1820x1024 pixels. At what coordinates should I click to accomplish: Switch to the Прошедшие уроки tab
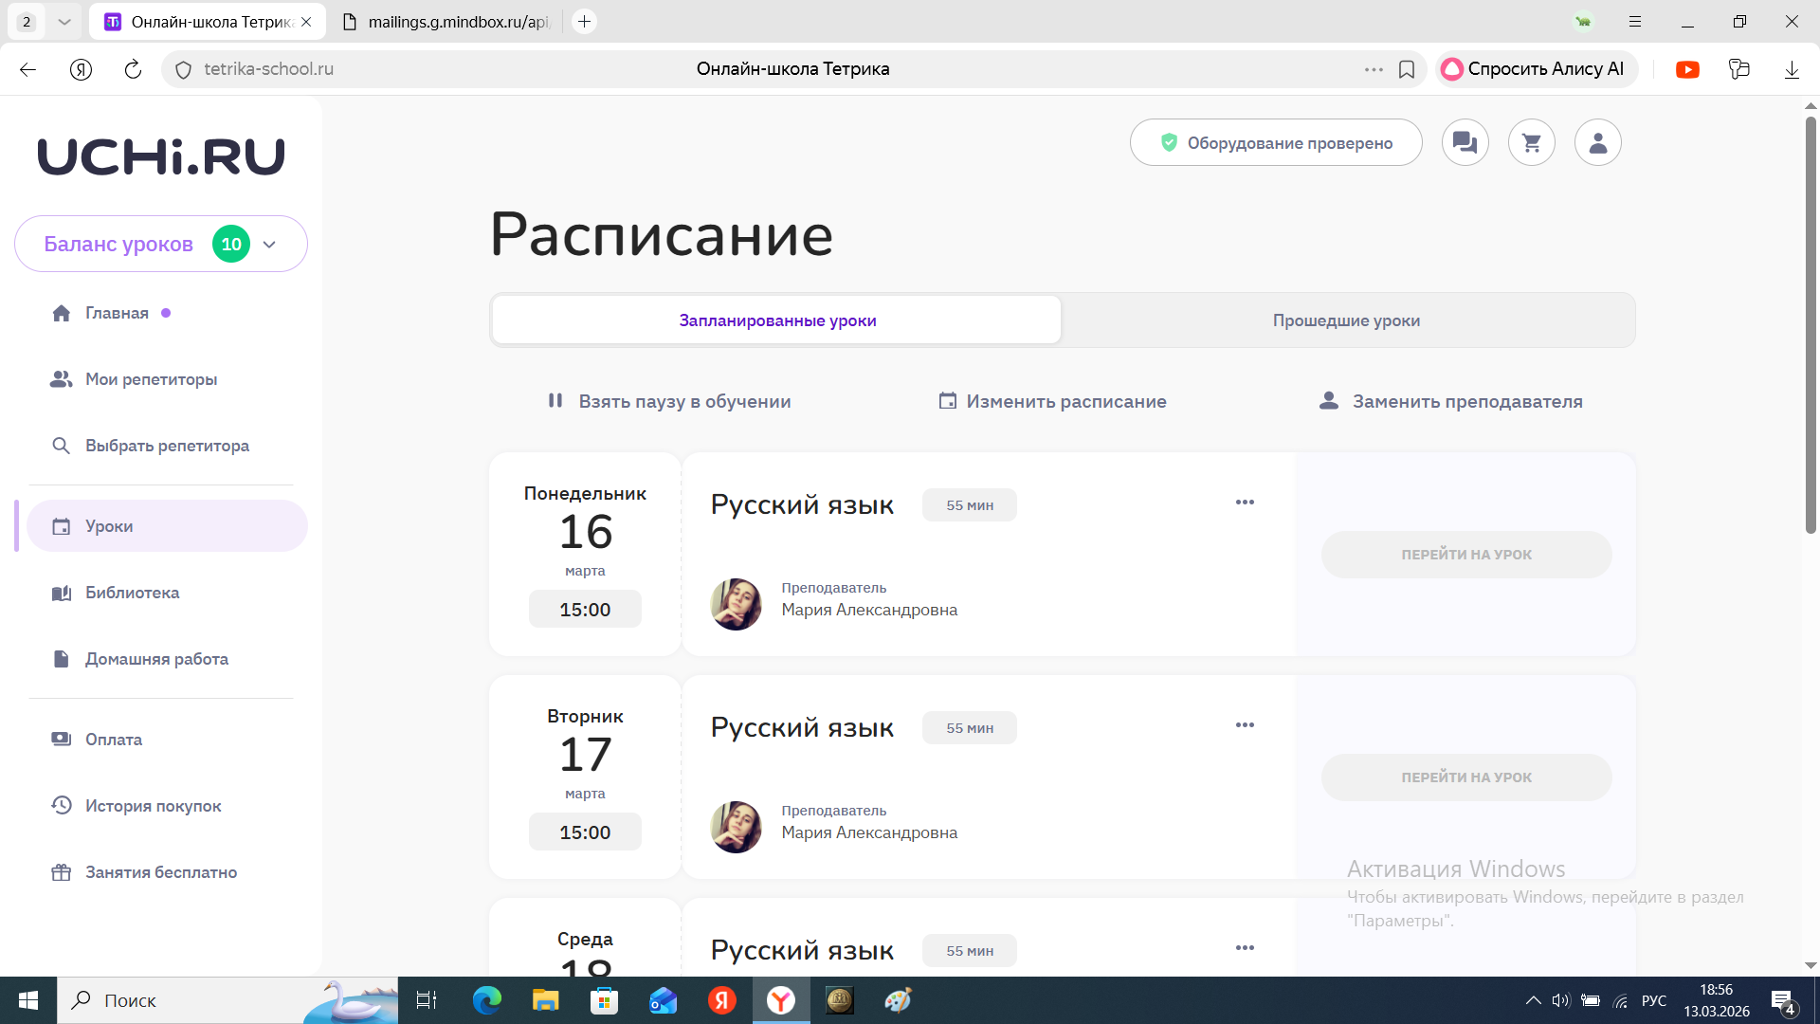click(1346, 320)
